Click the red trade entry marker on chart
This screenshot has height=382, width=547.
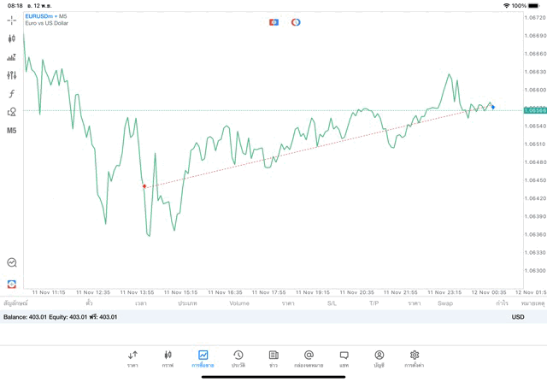point(144,185)
